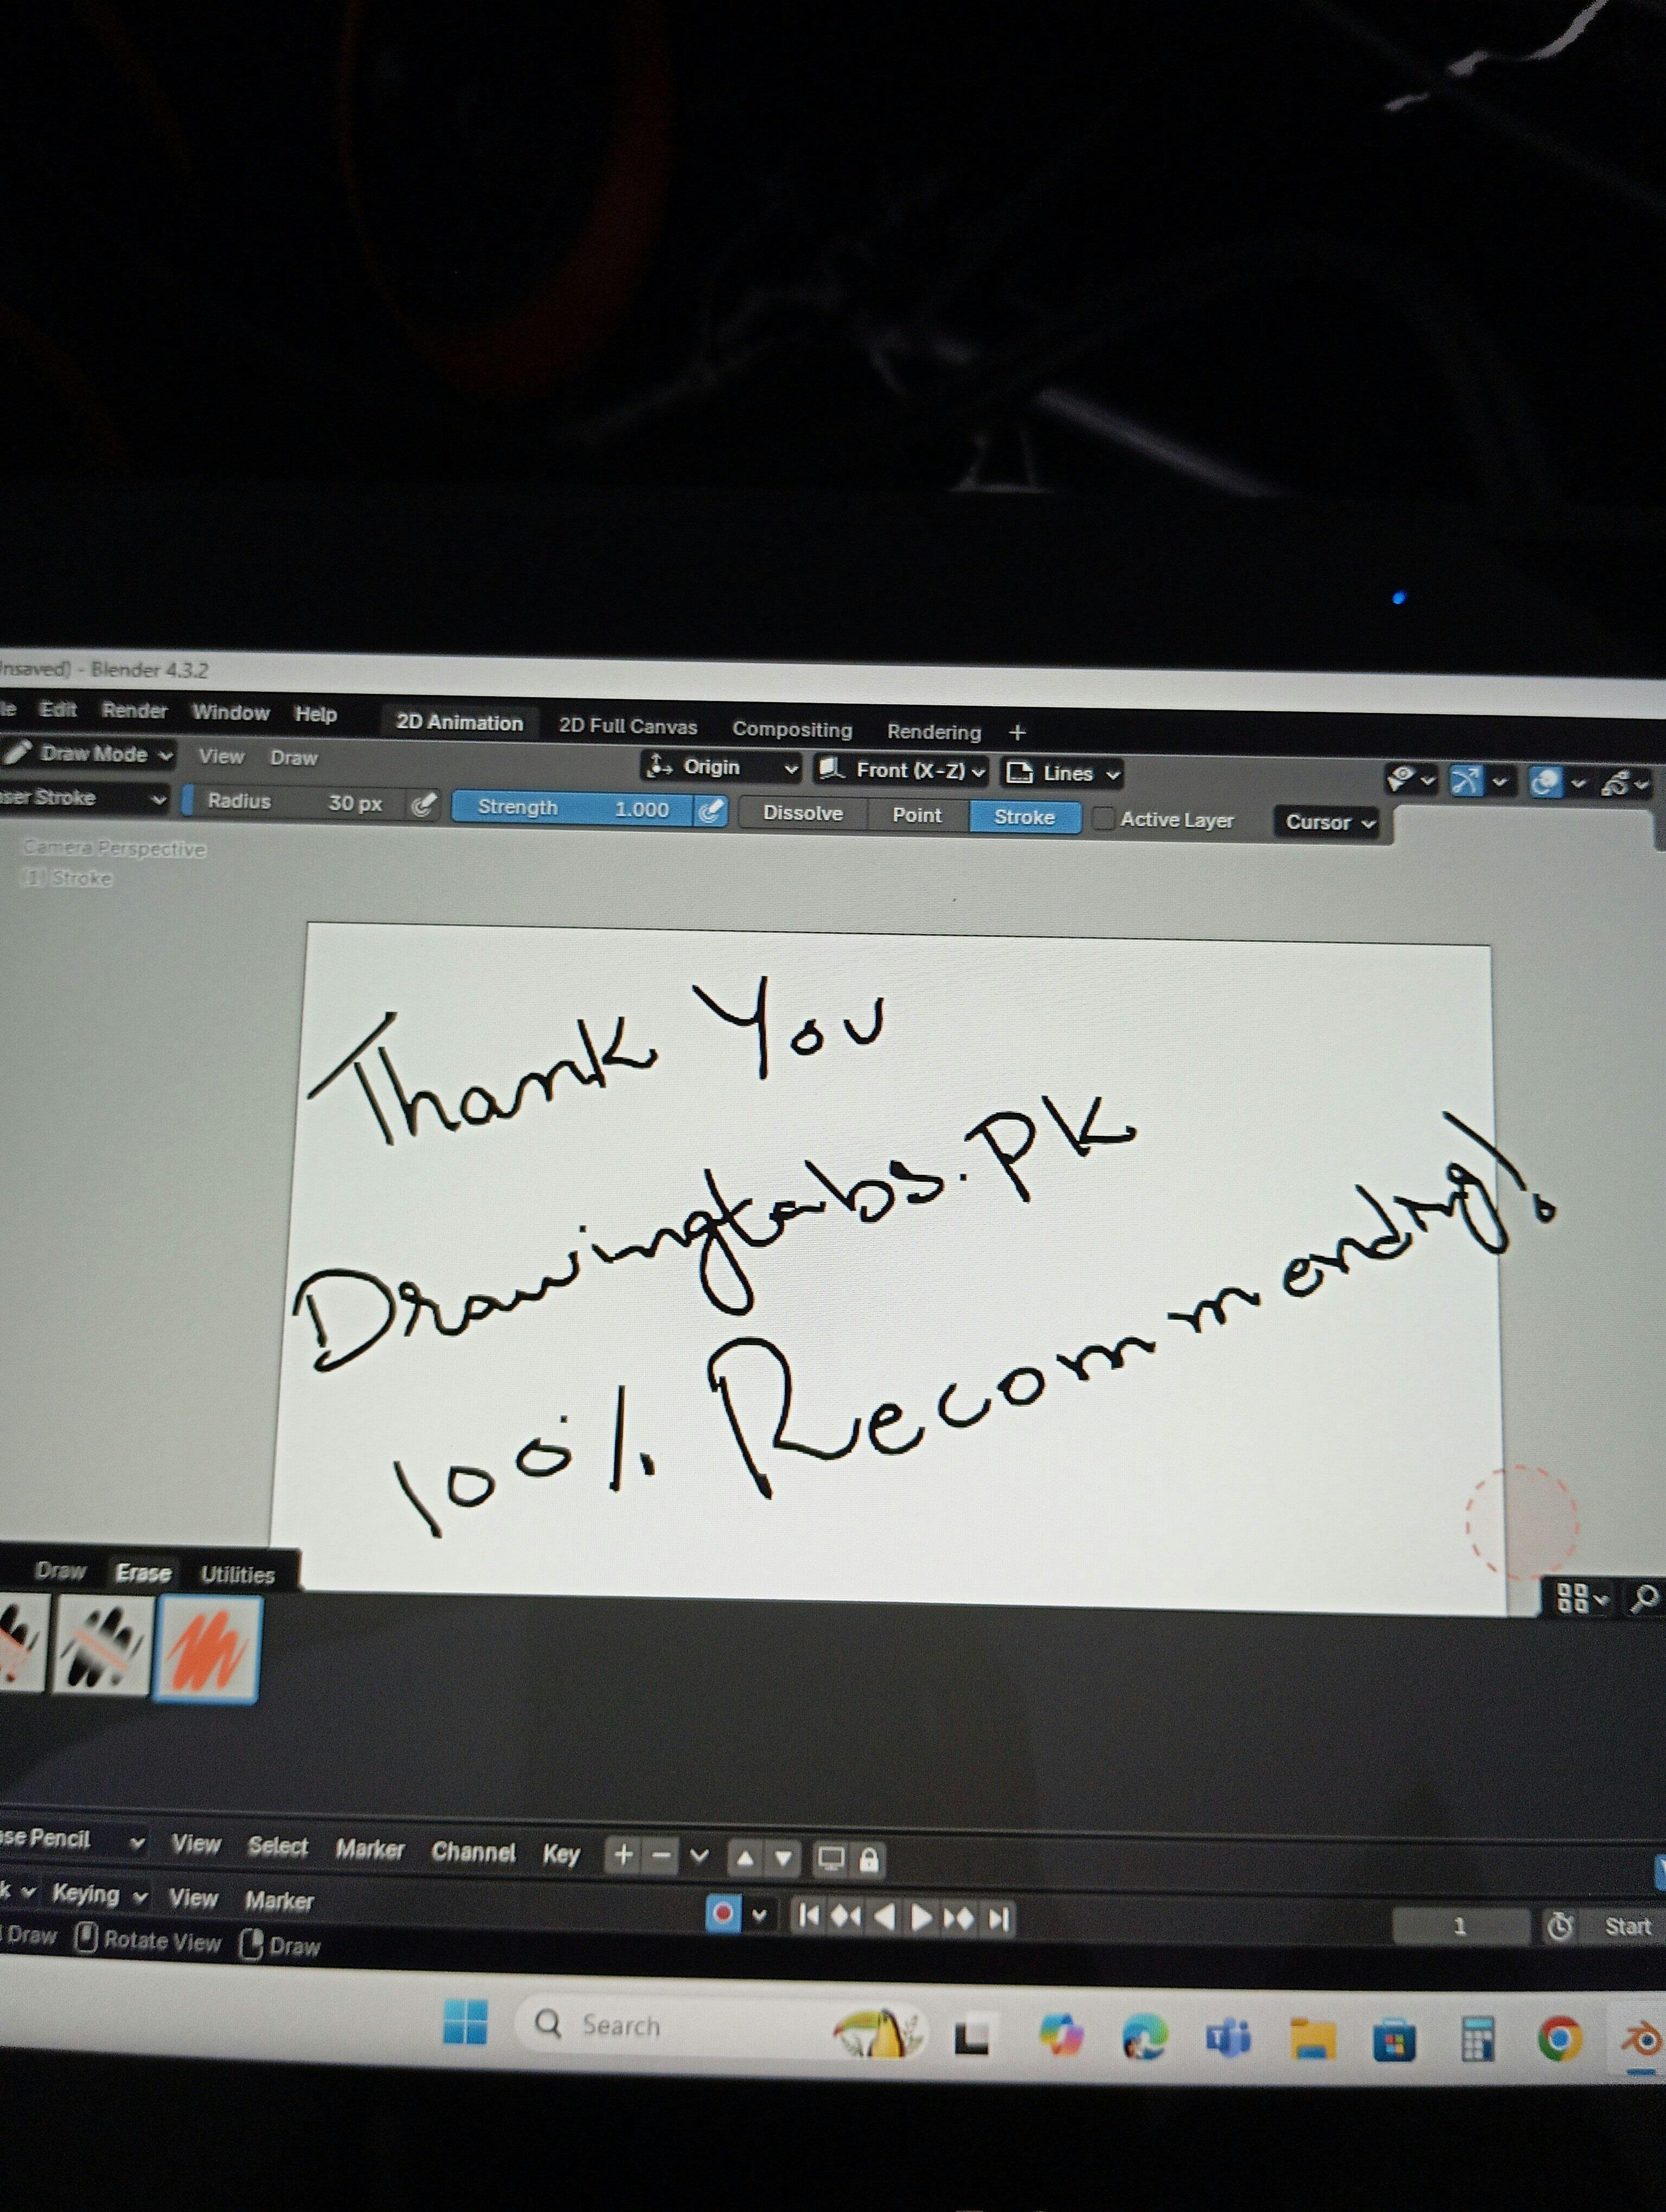This screenshot has height=2212, width=1666.
Task: Open the Lines guide dropdown
Action: 1062,773
